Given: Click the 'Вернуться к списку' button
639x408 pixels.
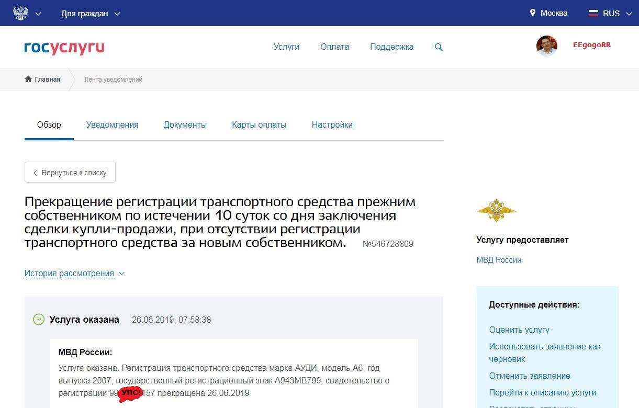Looking at the screenshot, I should point(70,172).
